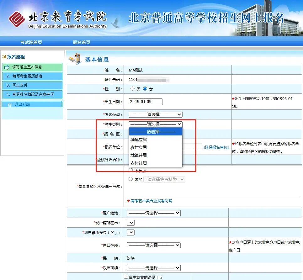Screen dimensions: 303x280
Task: Go to 报名首页 in the navigation bar
Action: [82, 42]
